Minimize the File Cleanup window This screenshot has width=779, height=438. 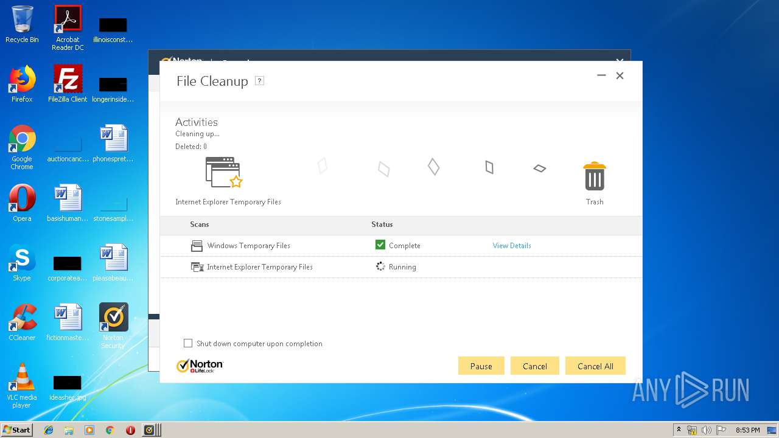point(601,75)
